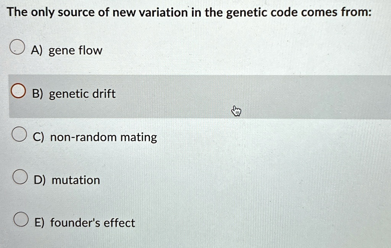Click the 'B)' letter prefix
Screen dimensions: 391x248
pyautogui.click(x=38, y=94)
